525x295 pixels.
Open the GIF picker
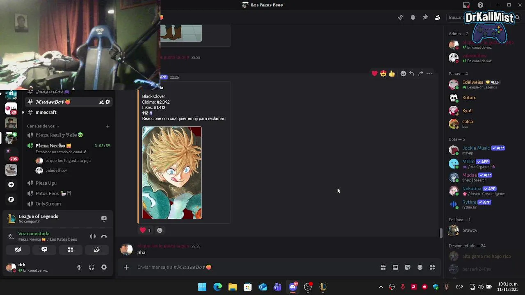pos(395,267)
